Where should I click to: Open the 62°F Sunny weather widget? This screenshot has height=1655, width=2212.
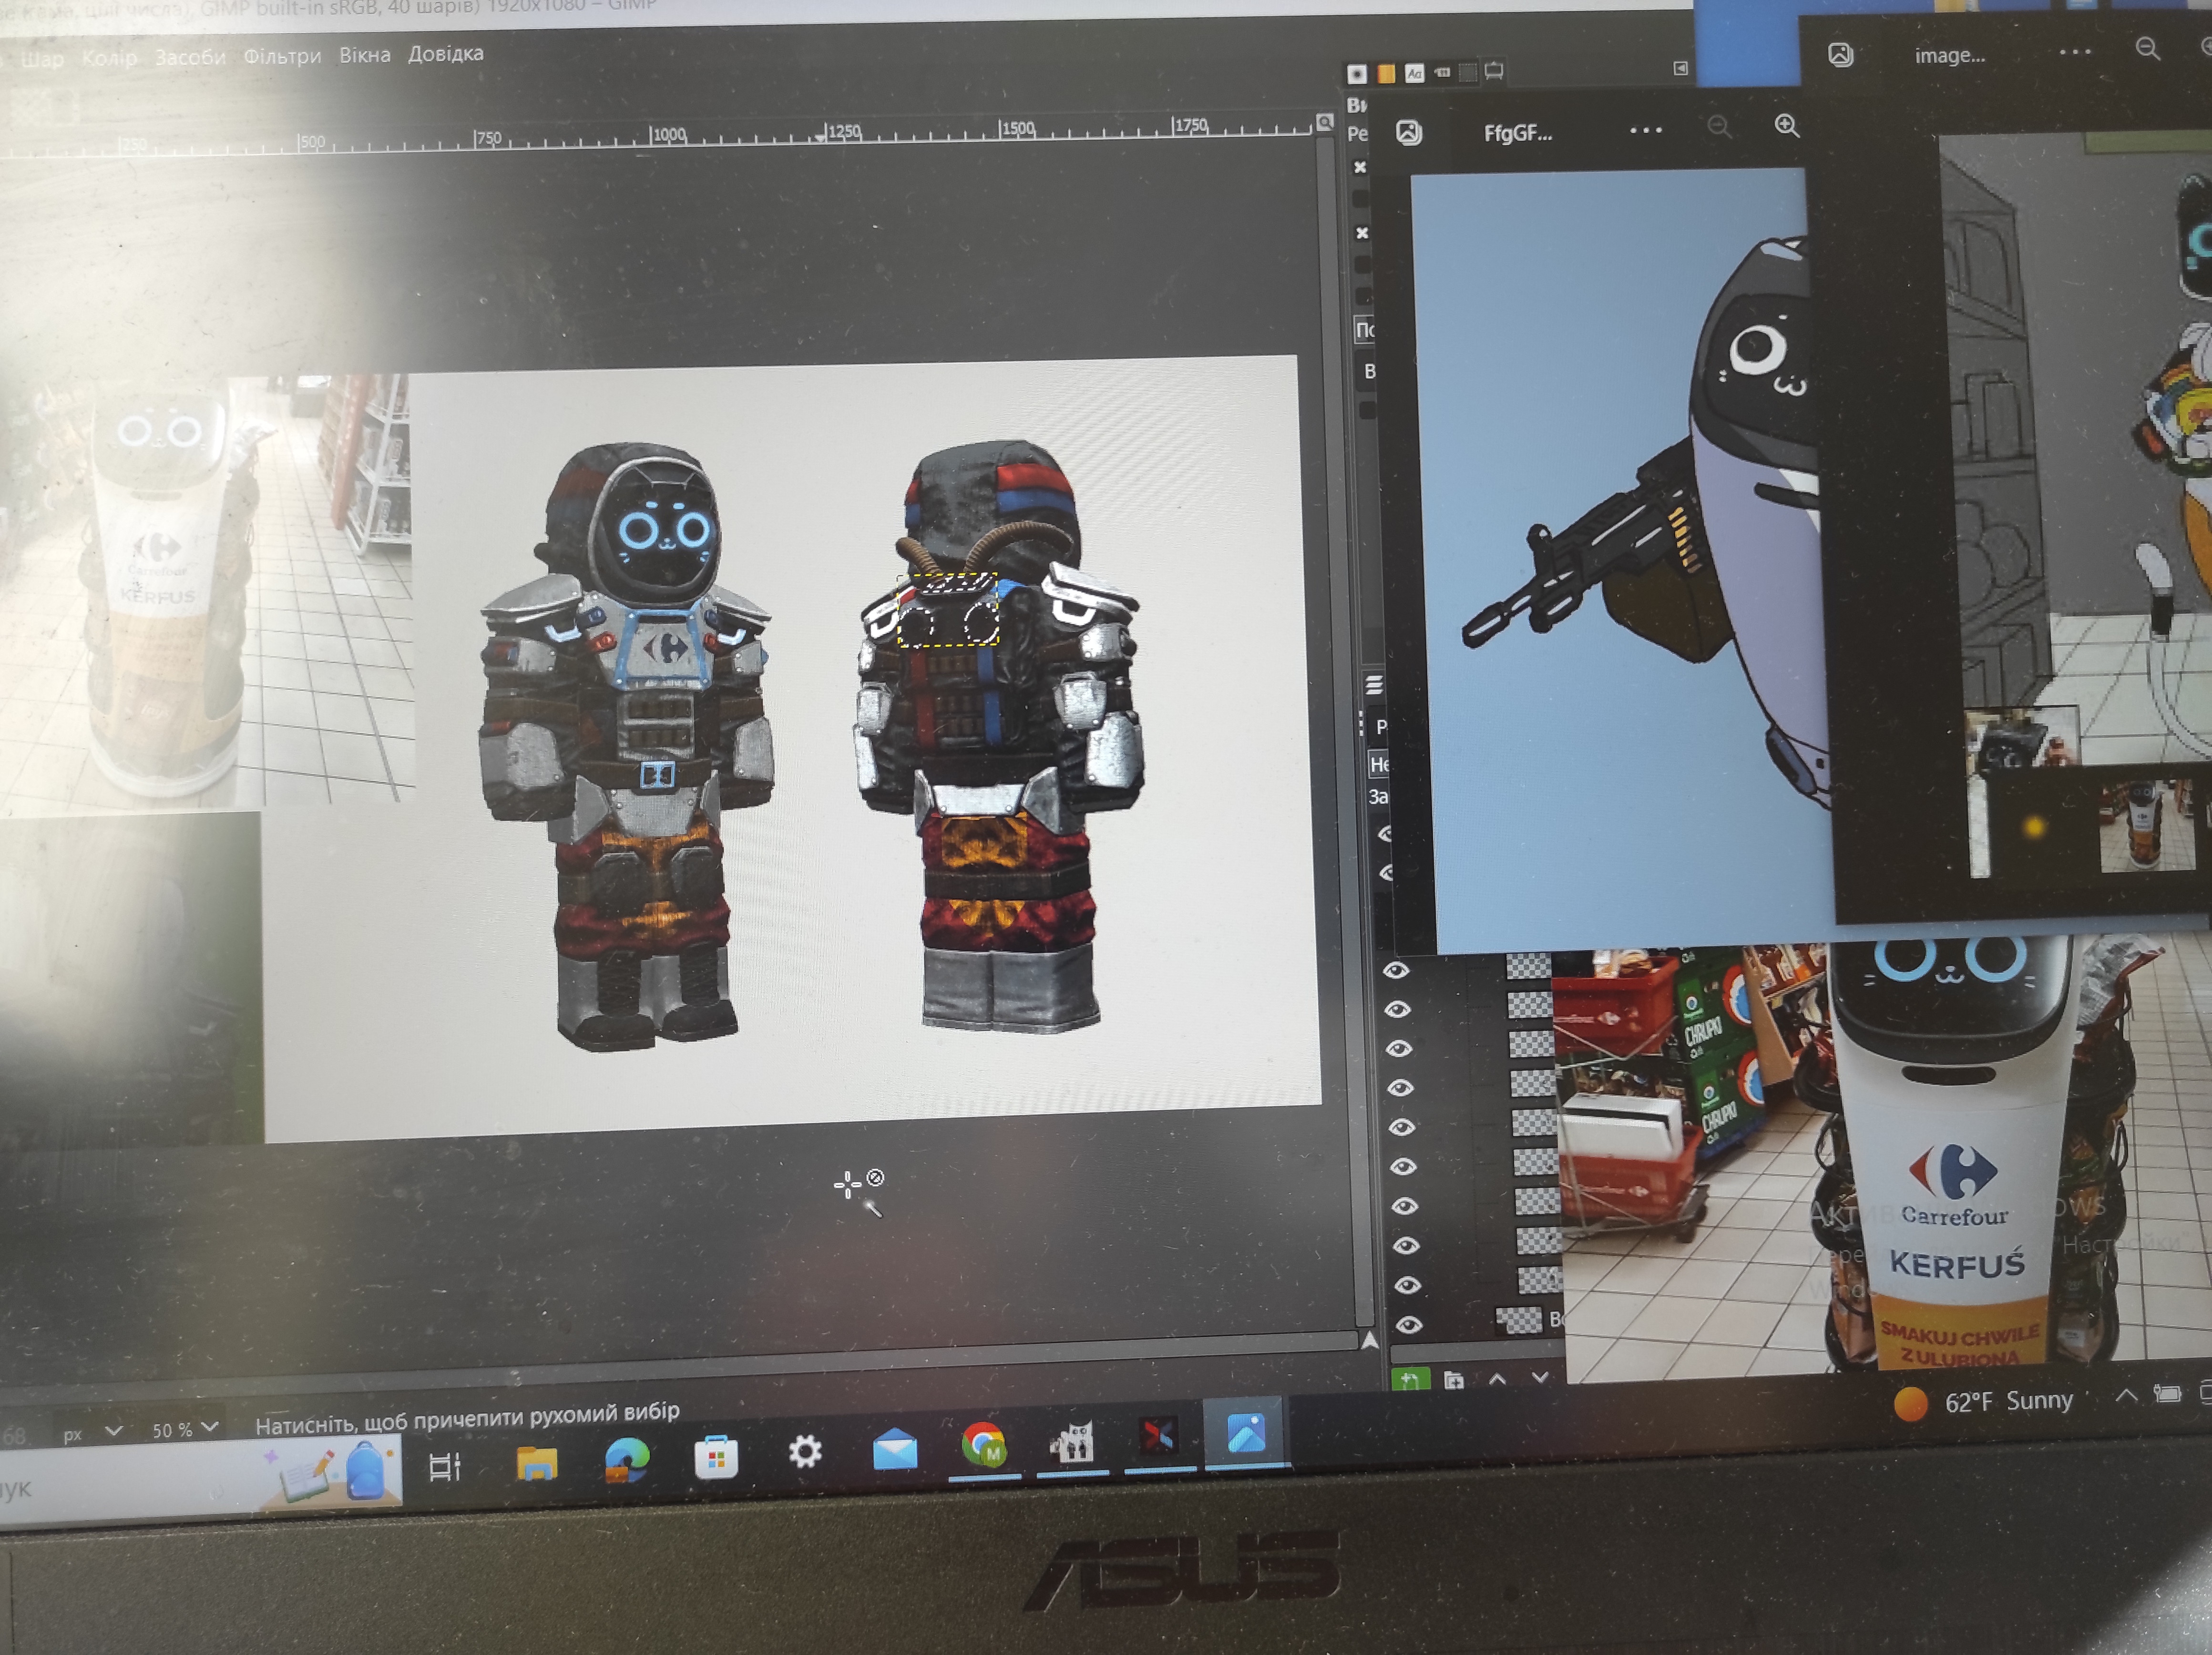(x=1984, y=1402)
